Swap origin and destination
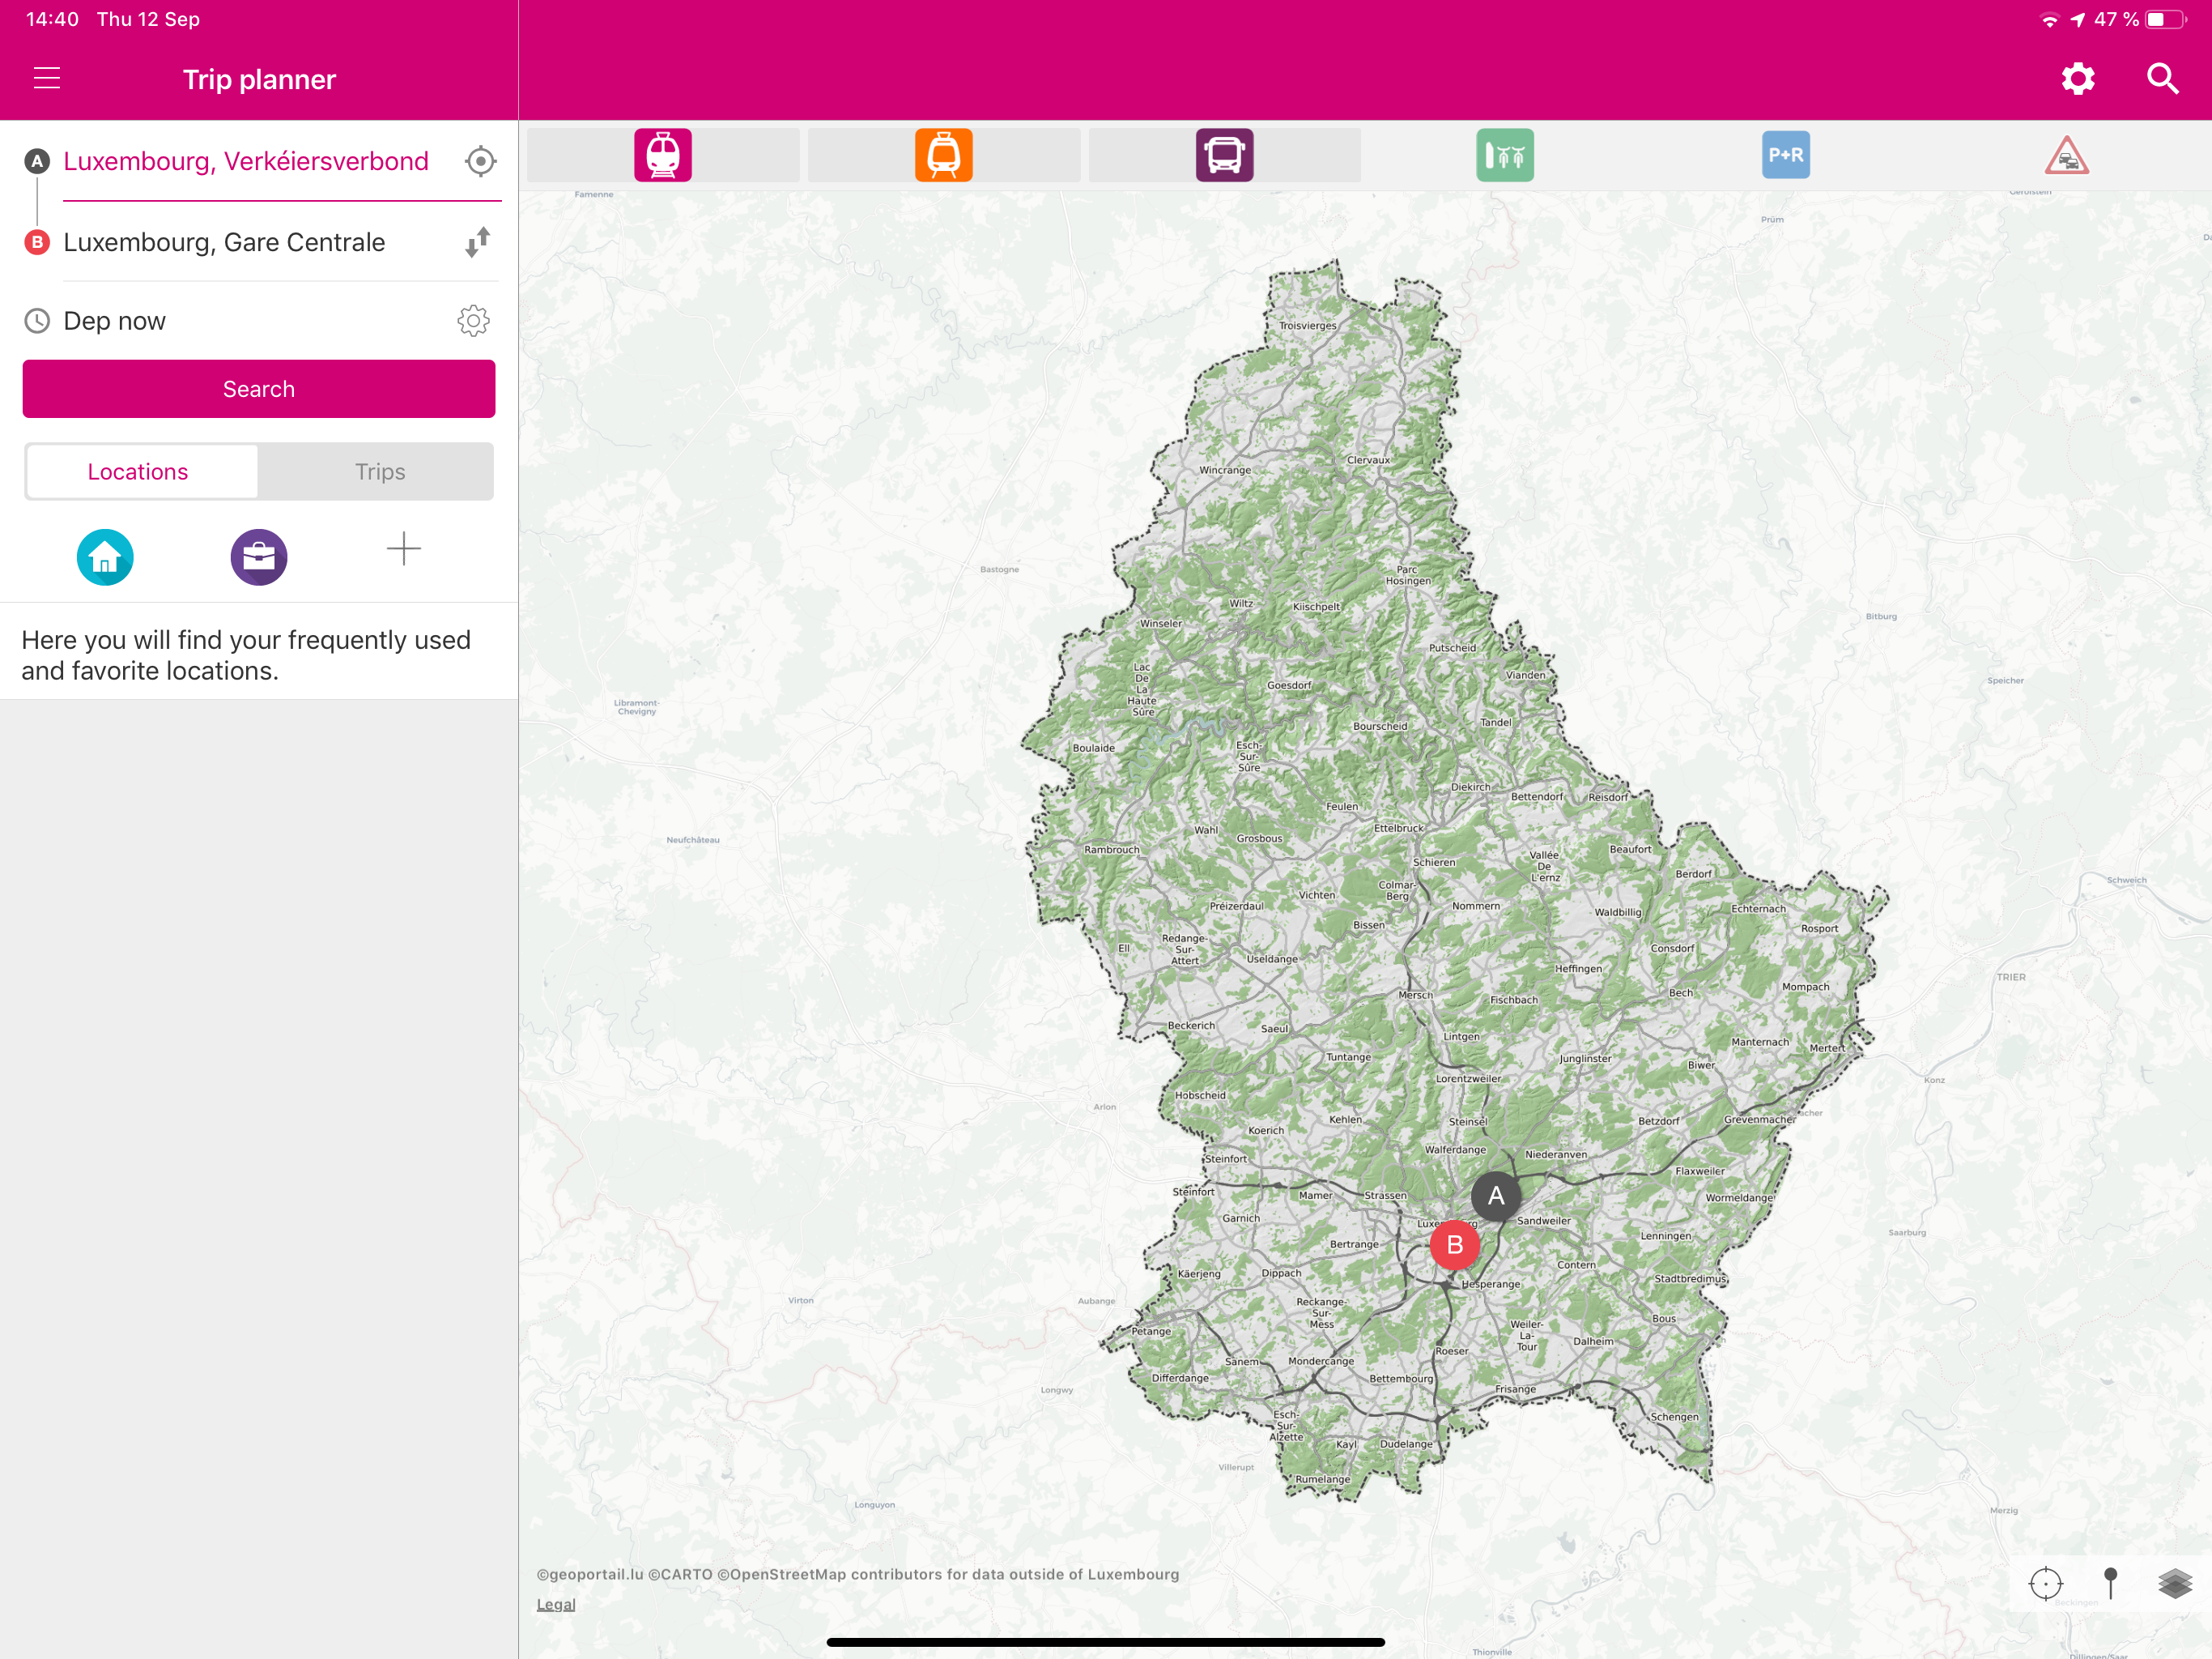 pos(478,242)
